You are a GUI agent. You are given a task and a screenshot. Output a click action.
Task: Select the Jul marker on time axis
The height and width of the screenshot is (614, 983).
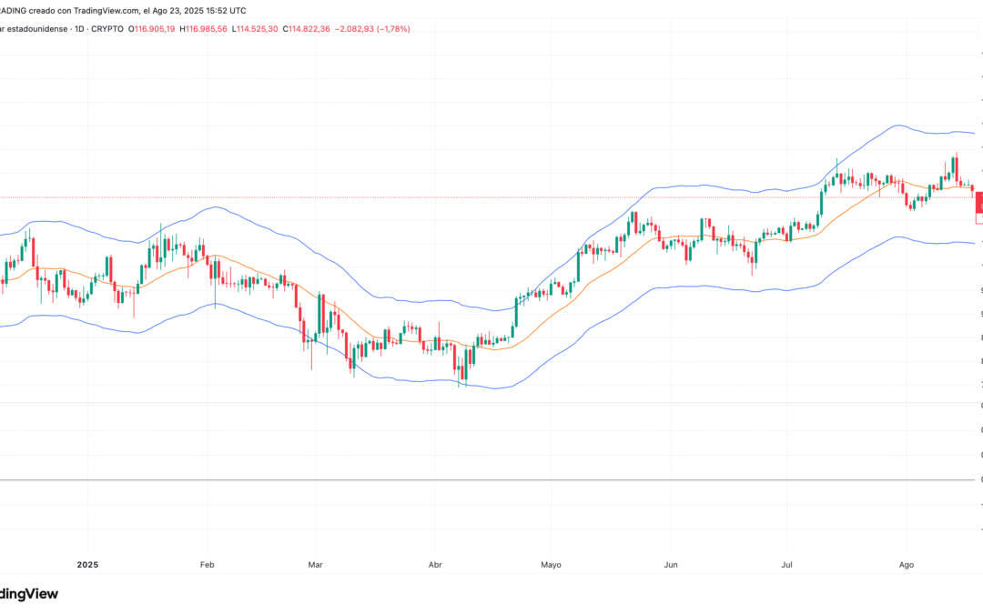788,565
